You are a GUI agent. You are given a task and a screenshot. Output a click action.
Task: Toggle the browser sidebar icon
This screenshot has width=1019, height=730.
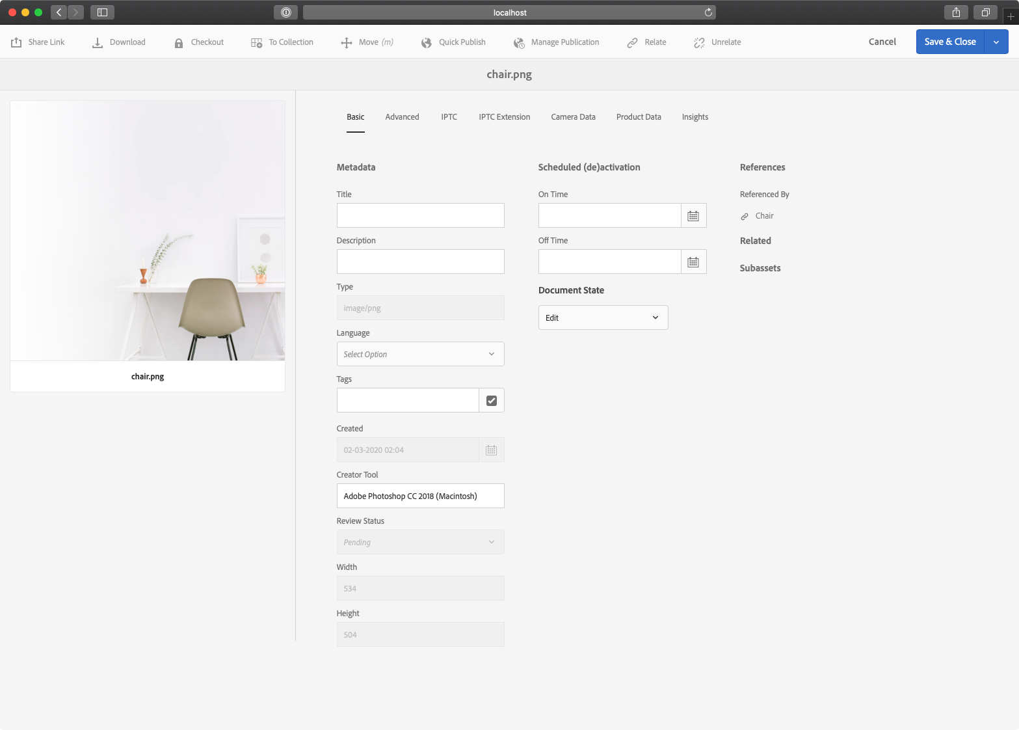102,12
